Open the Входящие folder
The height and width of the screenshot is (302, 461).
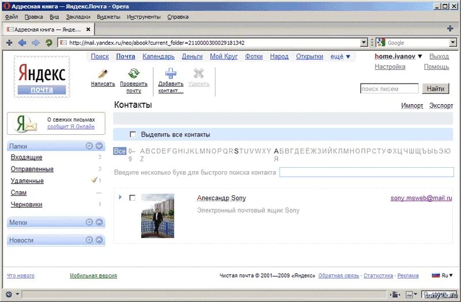[x=27, y=157]
